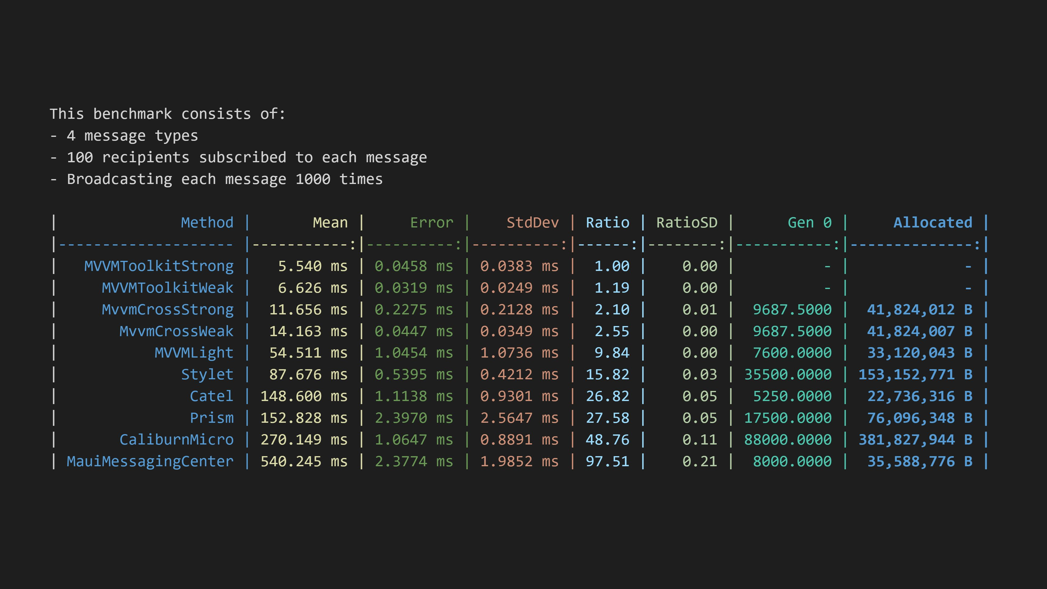Screen dimensions: 1047x589
Task: Click the '4 message types' line
Action: (x=124, y=136)
